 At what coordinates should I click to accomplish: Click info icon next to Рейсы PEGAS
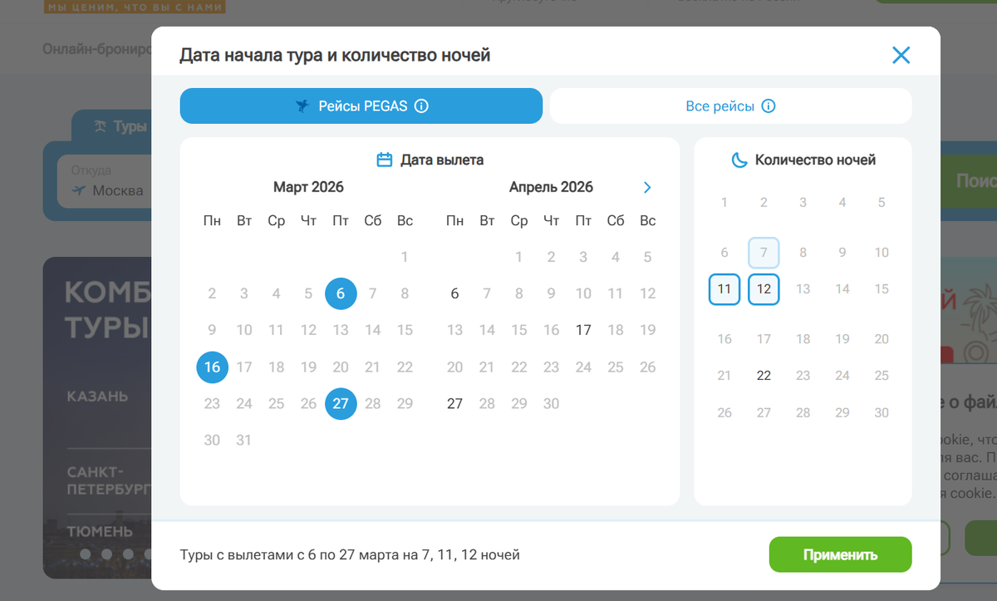pos(421,106)
